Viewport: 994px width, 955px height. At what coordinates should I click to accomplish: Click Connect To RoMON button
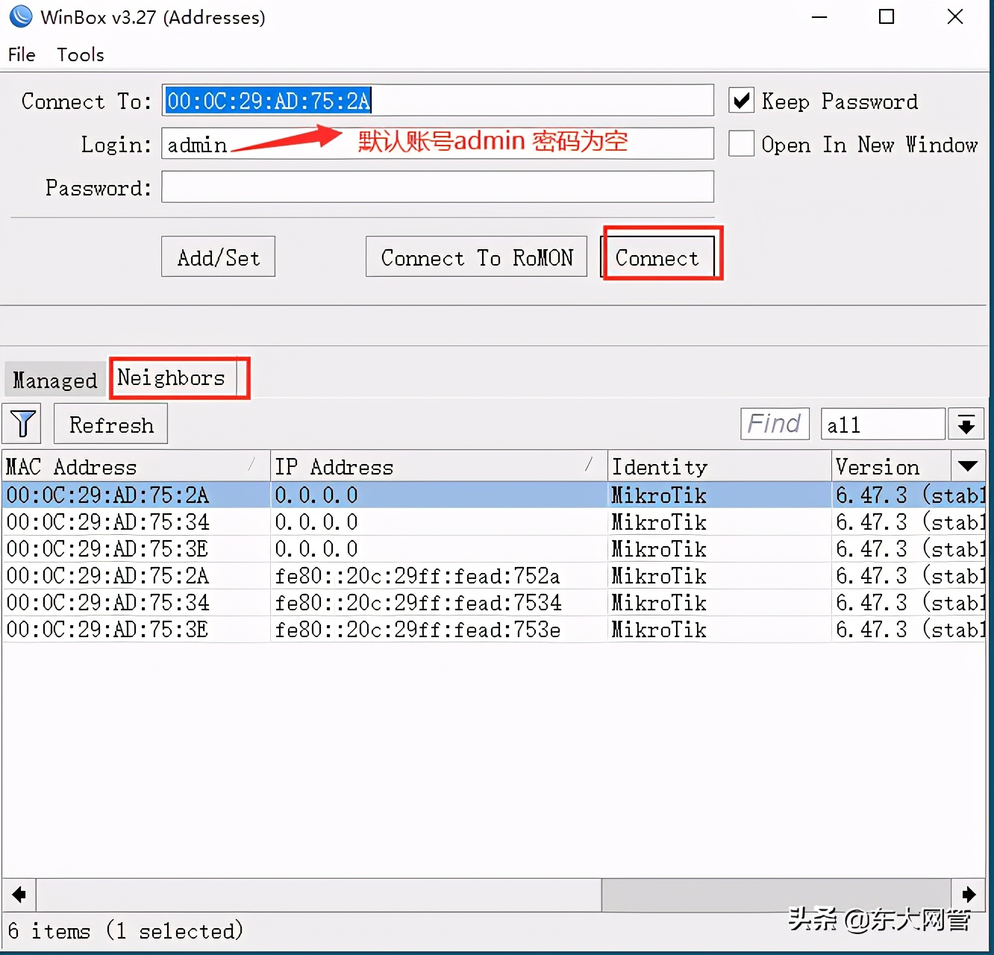coord(476,257)
